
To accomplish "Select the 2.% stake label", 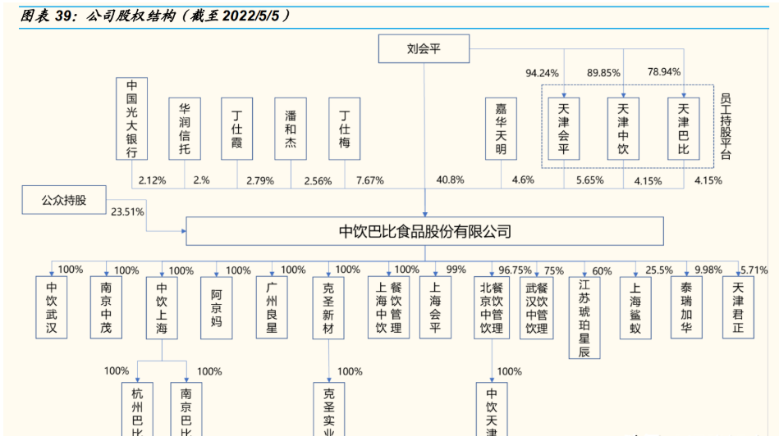I will pyautogui.click(x=201, y=180).
